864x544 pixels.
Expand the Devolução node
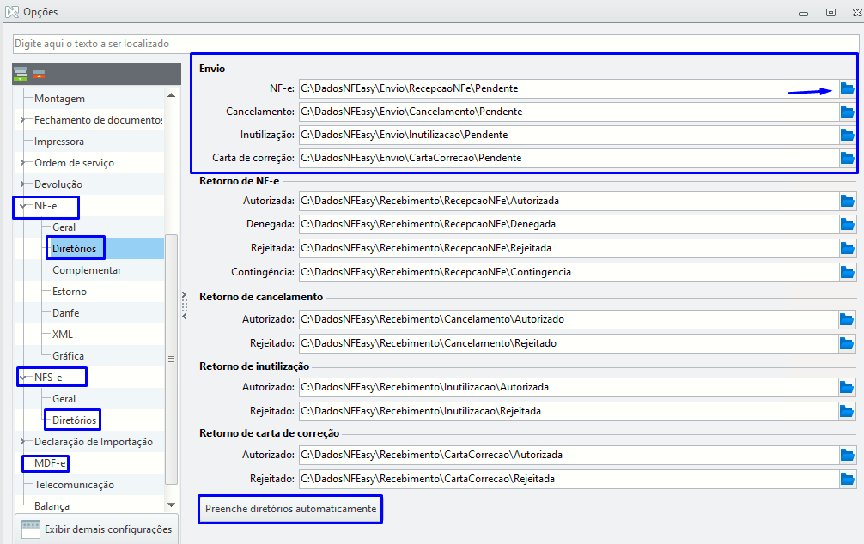22,184
